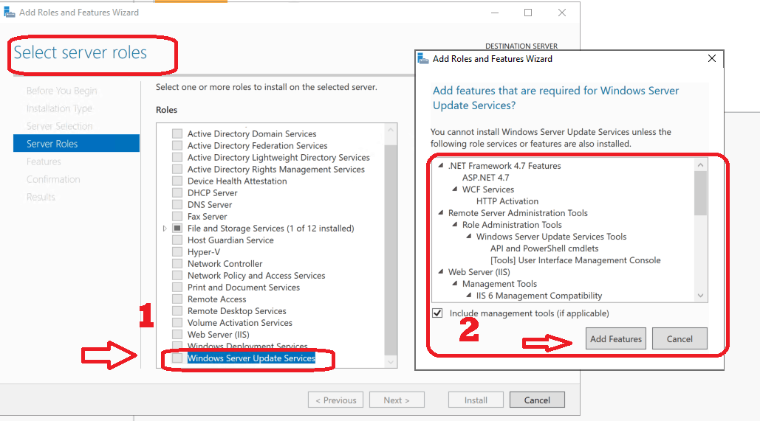The width and height of the screenshot is (760, 421).
Task: Click Next button in wizard
Action: click(x=397, y=400)
